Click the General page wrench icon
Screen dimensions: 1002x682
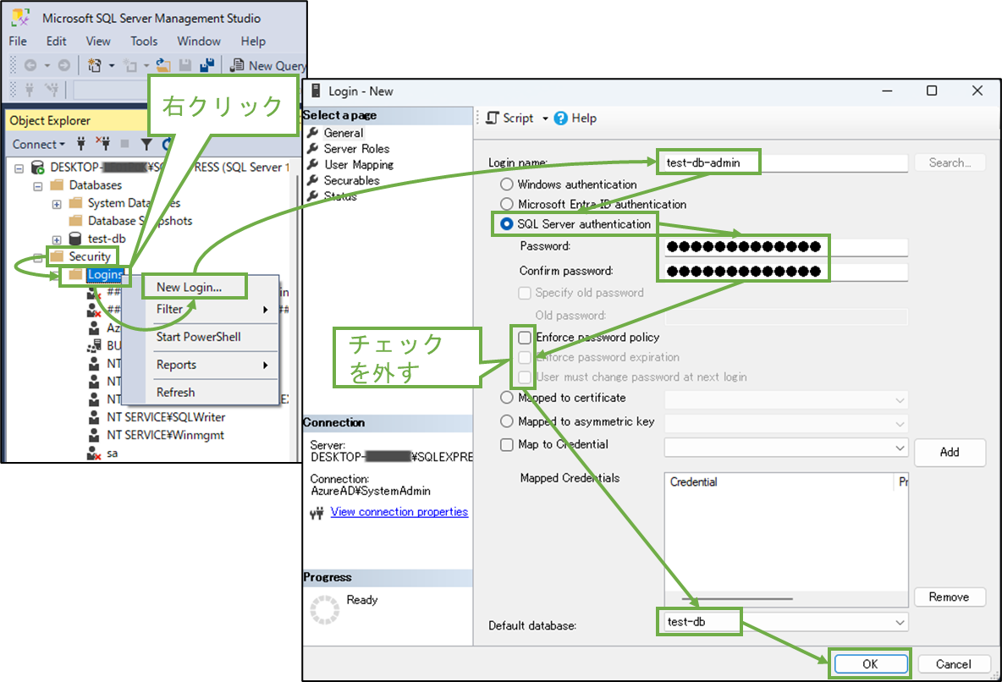tap(312, 133)
